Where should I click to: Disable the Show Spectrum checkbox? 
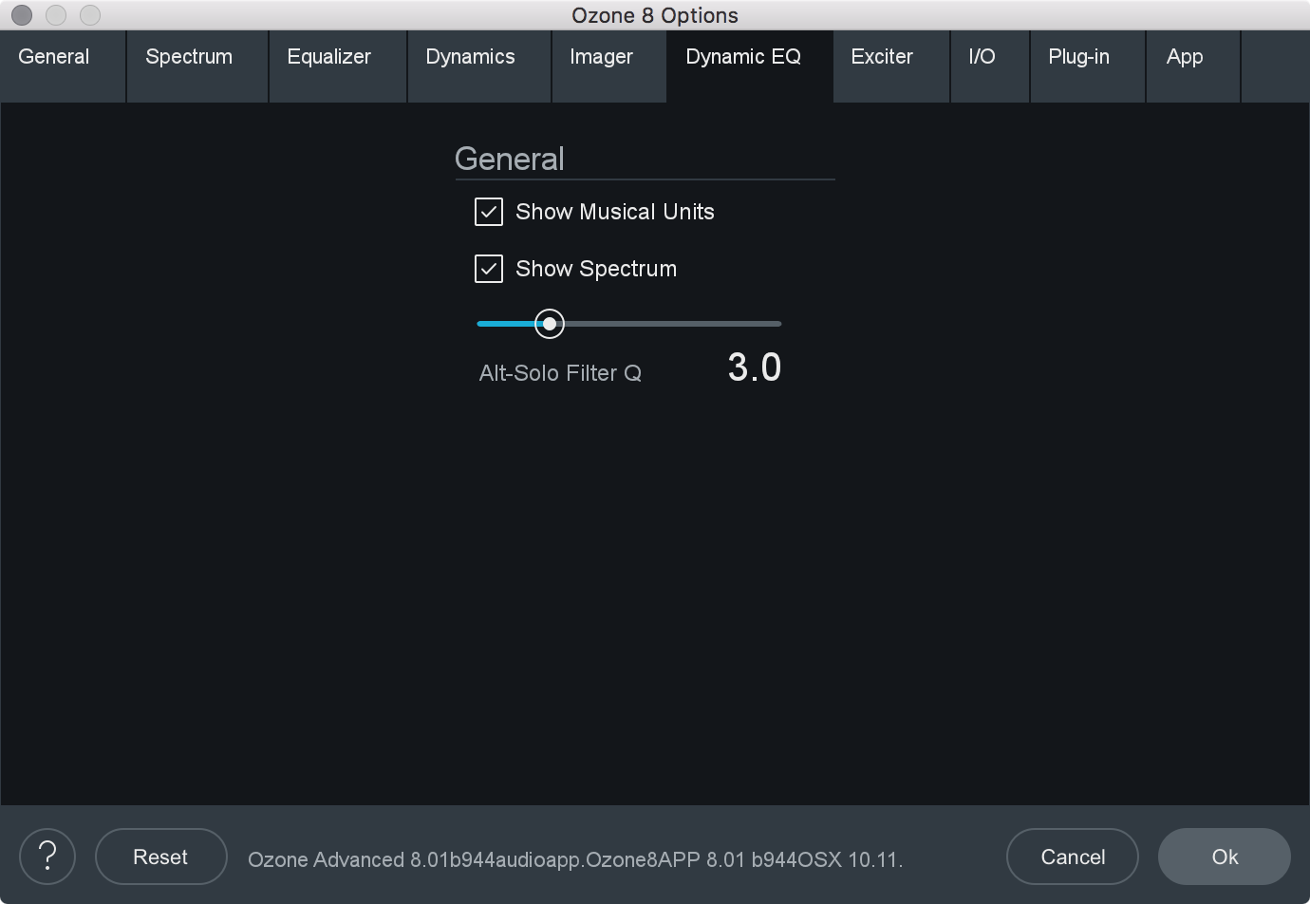[489, 269]
